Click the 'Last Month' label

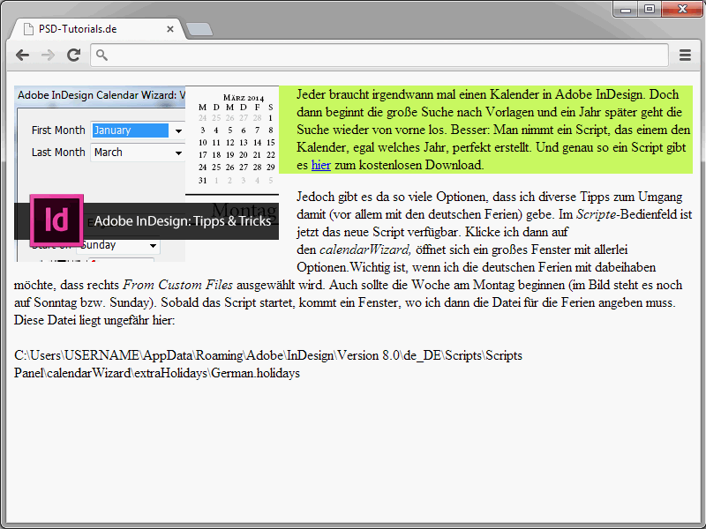(58, 153)
